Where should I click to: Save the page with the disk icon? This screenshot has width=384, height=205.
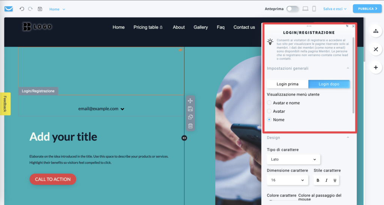tap(40, 9)
